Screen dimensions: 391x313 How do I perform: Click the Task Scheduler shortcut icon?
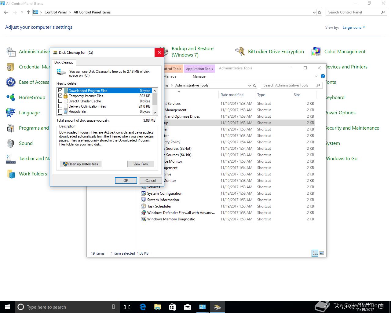pos(144,206)
